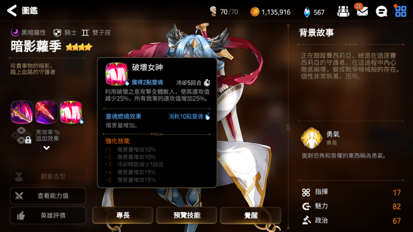The width and height of the screenshot is (413, 232).
Task: Open the team roster icon beside mail
Action: tap(343, 12)
